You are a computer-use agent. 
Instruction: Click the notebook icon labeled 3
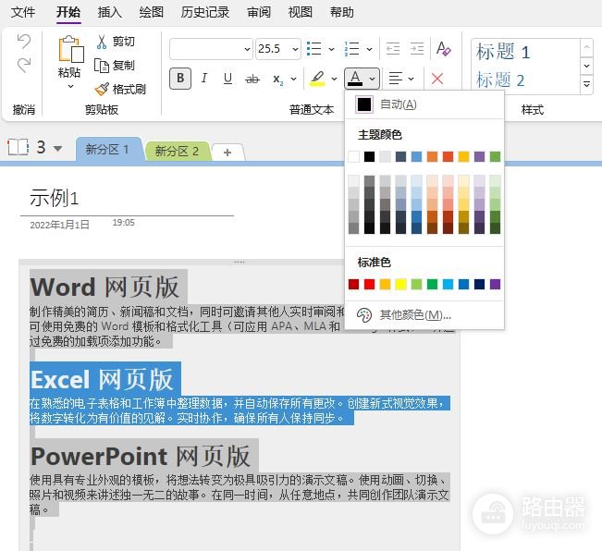coord(18,147)
